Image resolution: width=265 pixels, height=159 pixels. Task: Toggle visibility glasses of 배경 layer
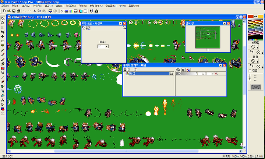172,74
